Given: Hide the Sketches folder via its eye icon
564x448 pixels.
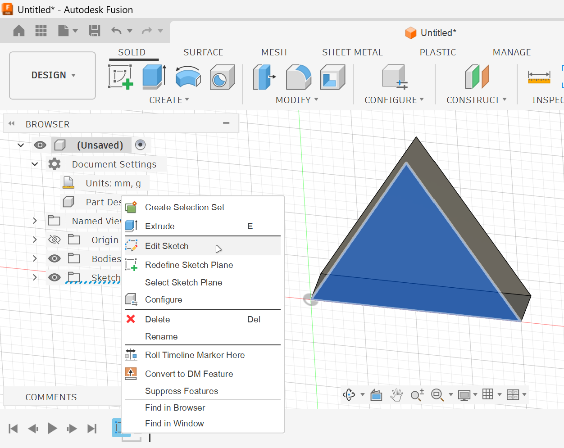Looking at the screenshot, I should (55, 277).
